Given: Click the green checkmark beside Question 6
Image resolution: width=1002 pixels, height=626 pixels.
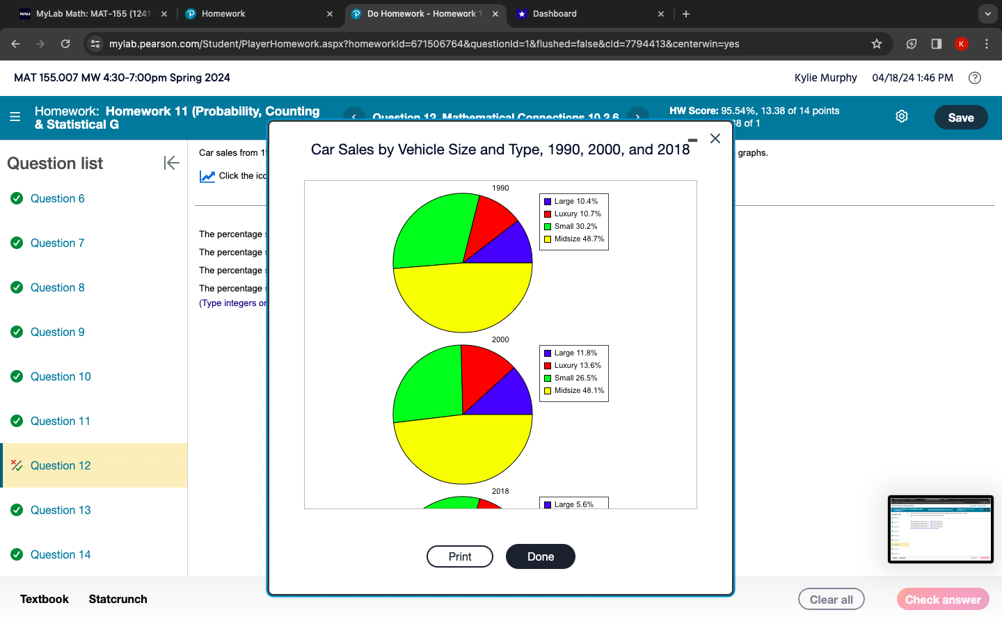Looking at the screenshot, I should tap(17, 198).
